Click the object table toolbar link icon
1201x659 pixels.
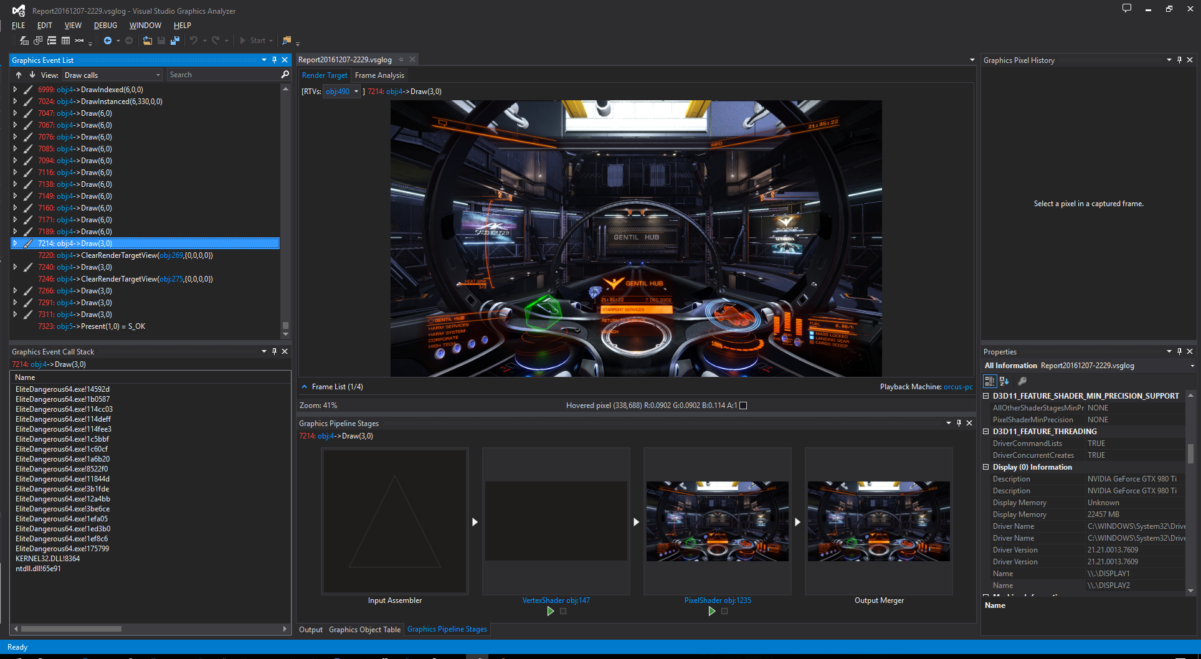pos(79,40)
